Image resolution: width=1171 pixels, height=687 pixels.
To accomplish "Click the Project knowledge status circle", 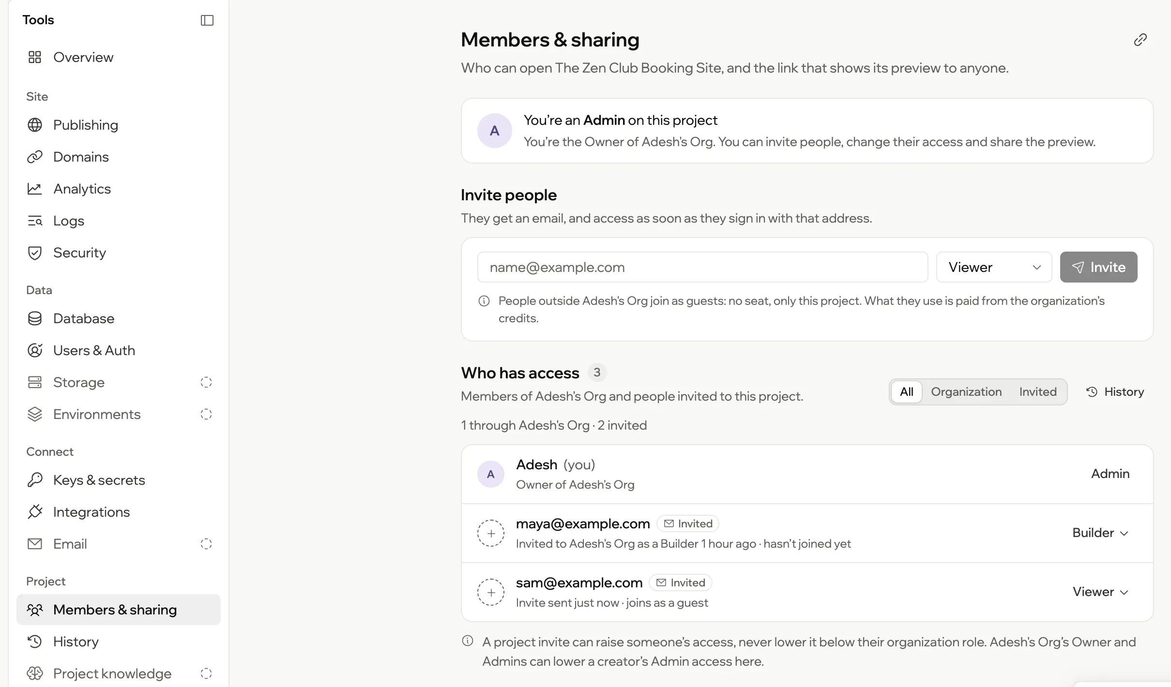I will click(206, 673).
